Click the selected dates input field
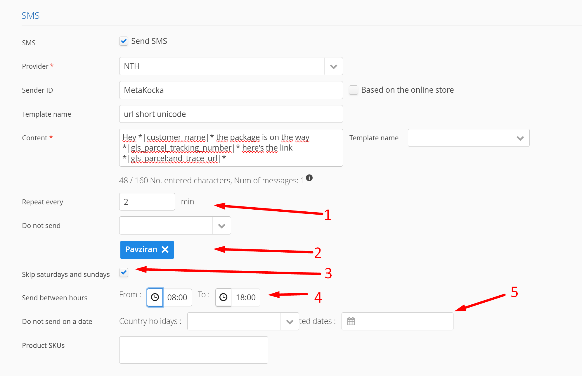This screenshot has width=582, height=376. click(x=406, y=321)
